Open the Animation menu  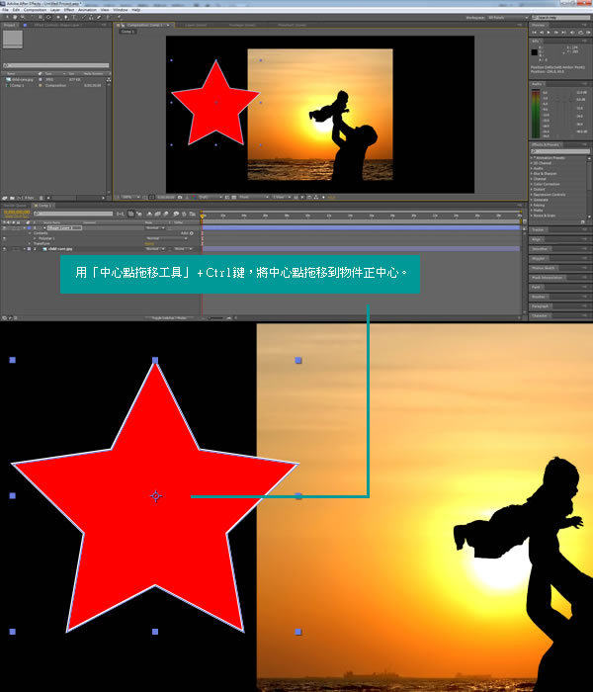(x=87, y=10)
